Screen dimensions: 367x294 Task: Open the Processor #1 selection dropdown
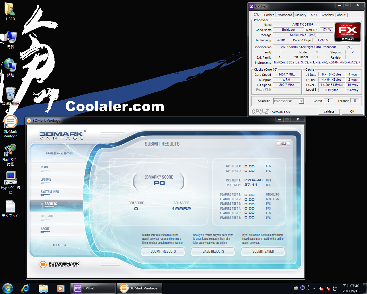coord(288,101)
